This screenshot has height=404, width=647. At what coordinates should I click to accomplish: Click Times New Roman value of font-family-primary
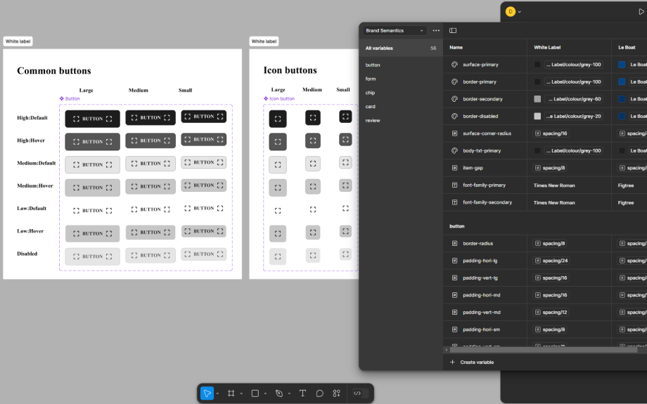554,185
